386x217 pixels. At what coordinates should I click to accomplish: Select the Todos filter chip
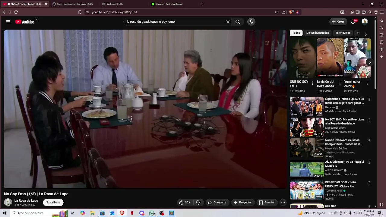coord(296,33)
